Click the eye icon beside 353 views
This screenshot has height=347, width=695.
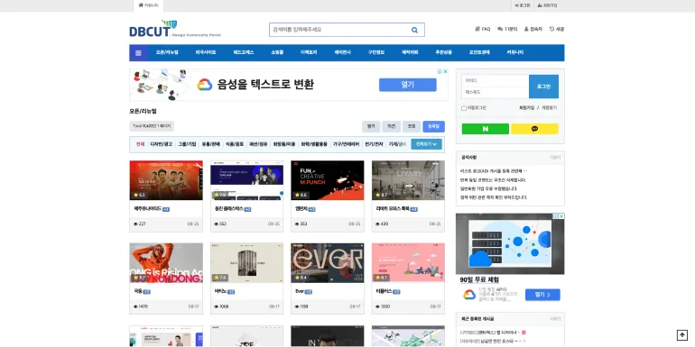click(x=297, y=224)
